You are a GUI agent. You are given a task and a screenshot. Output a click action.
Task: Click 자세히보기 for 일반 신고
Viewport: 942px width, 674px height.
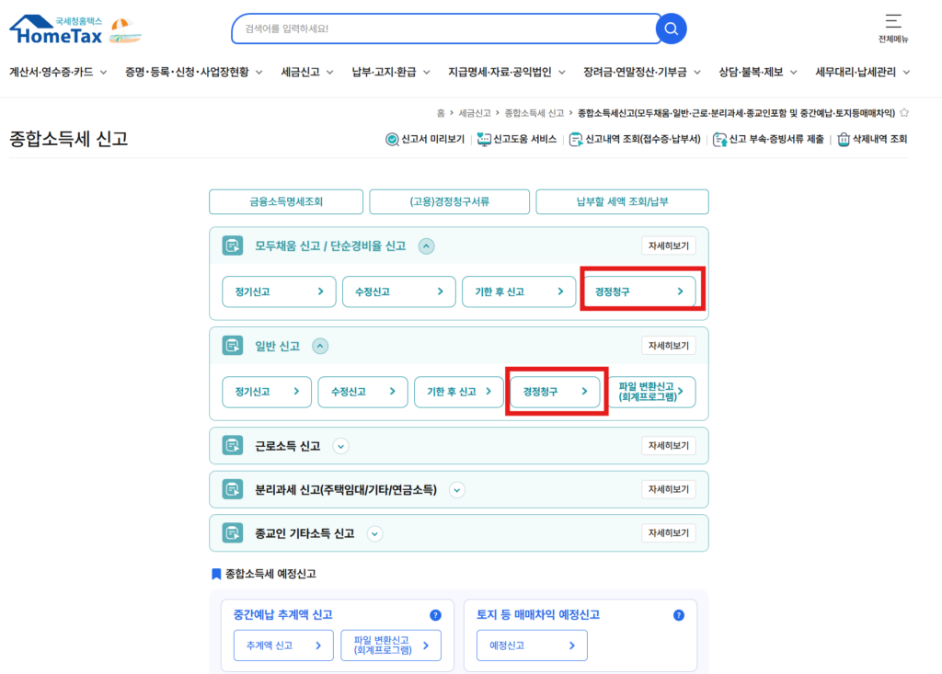coord(669,346)
